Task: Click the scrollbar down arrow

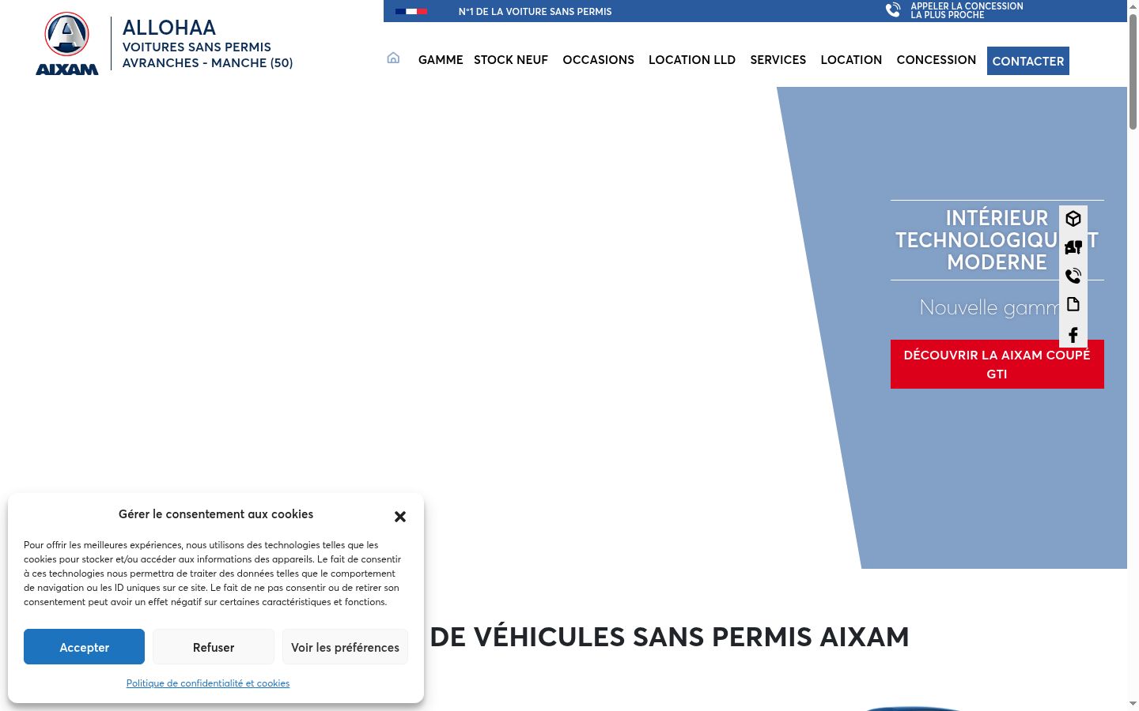Action: (x=1133, y=704)
